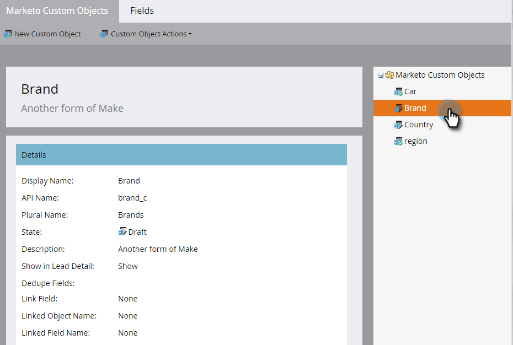Click the Marketo Custom Objects folder icon

pos(389,75)
